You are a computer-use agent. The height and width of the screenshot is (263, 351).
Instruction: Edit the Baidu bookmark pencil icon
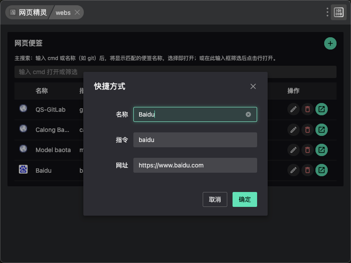293,170
